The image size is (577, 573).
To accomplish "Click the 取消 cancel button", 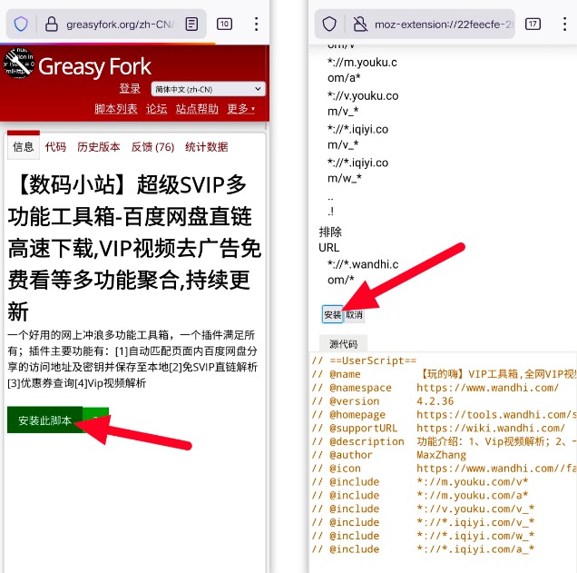I will click(x=354, y=315).
